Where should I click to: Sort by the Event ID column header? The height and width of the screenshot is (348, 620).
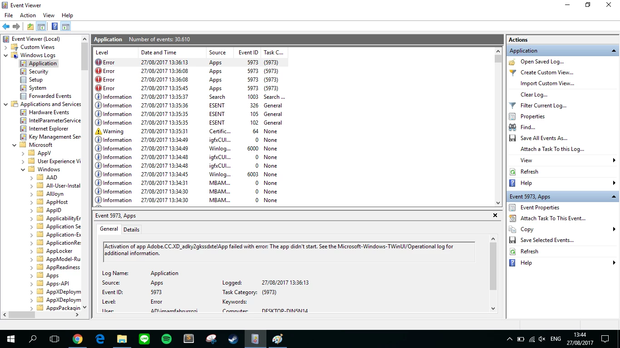click(247, 53)
